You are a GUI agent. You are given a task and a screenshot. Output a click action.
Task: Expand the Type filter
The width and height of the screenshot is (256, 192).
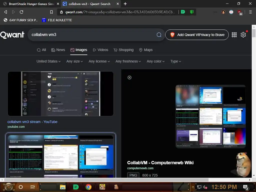(176, 61)
